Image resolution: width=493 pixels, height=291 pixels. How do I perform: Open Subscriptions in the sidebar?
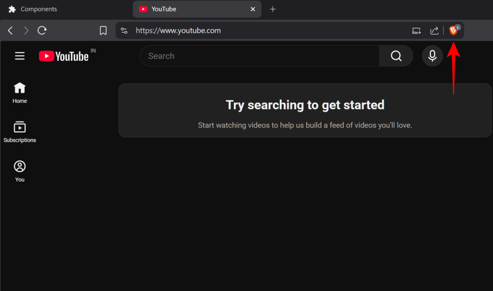pos(20,132)
